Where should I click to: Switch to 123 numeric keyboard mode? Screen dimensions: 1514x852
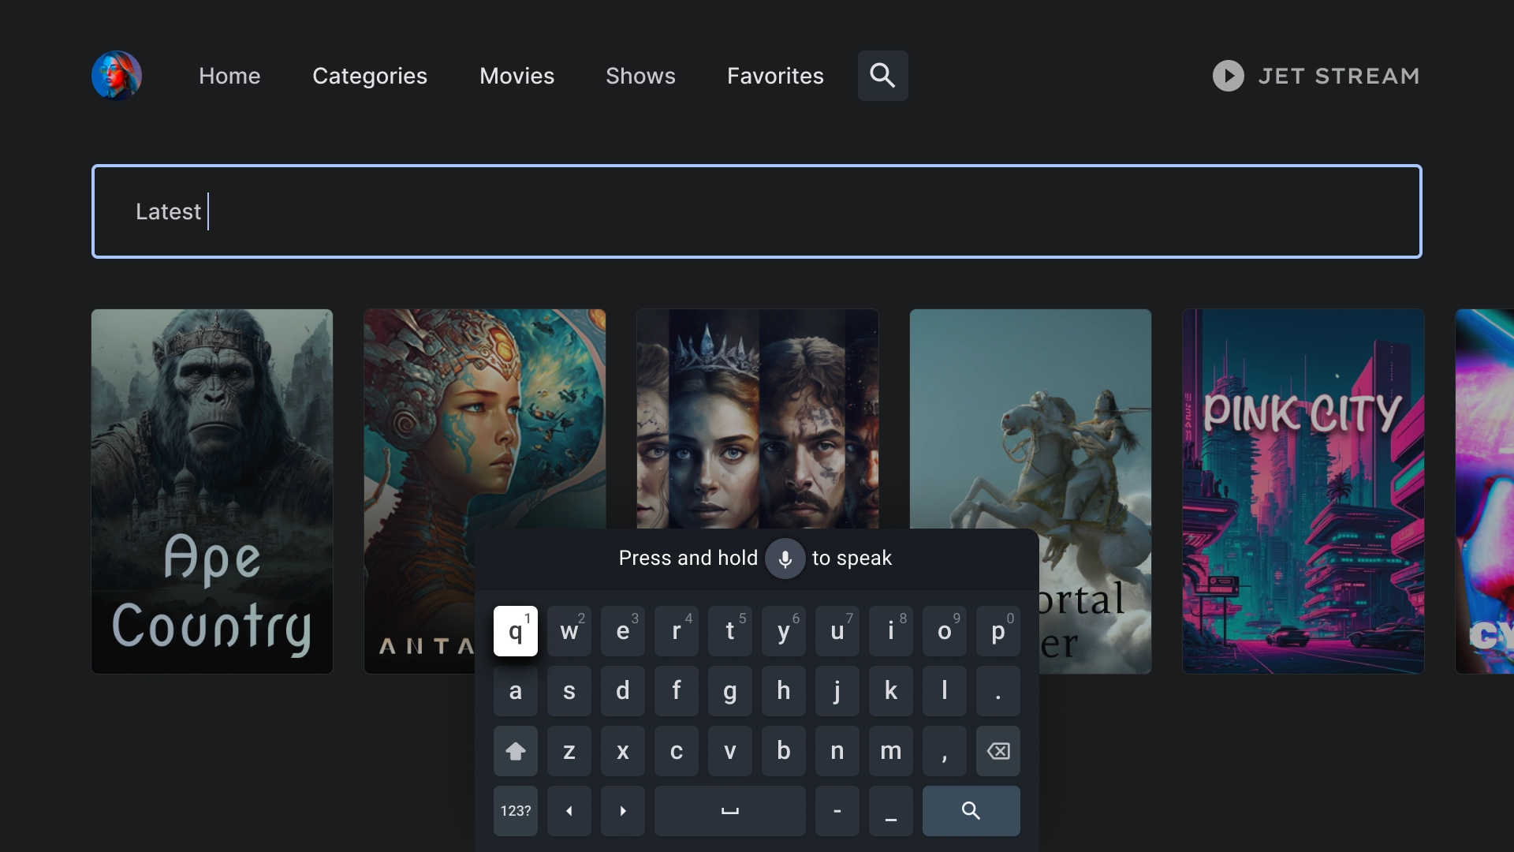(x=515, y=810)
